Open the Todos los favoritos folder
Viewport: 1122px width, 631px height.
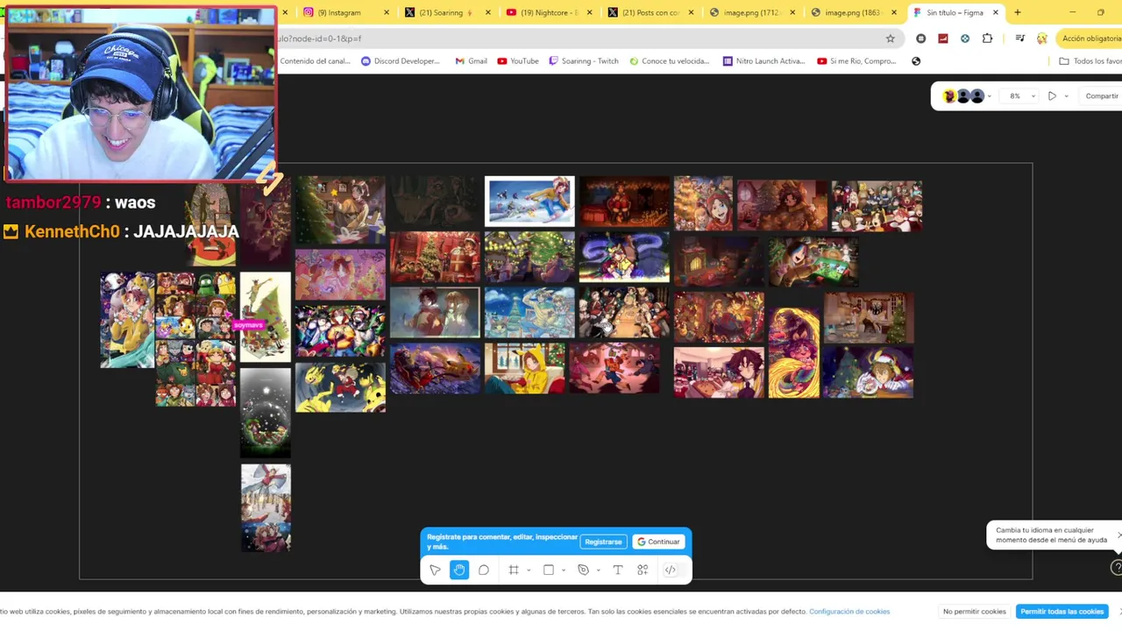pyautogui.click(x=1090, y=61)
